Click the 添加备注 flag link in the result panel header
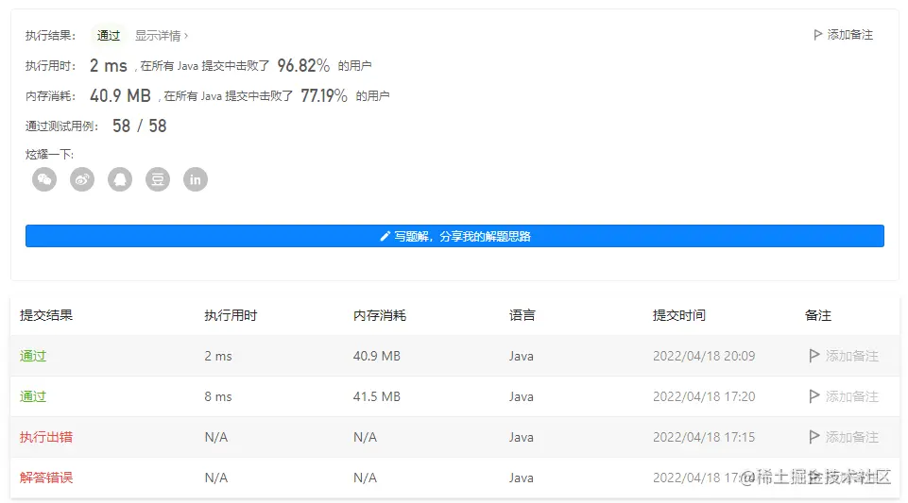 [843, 35]
